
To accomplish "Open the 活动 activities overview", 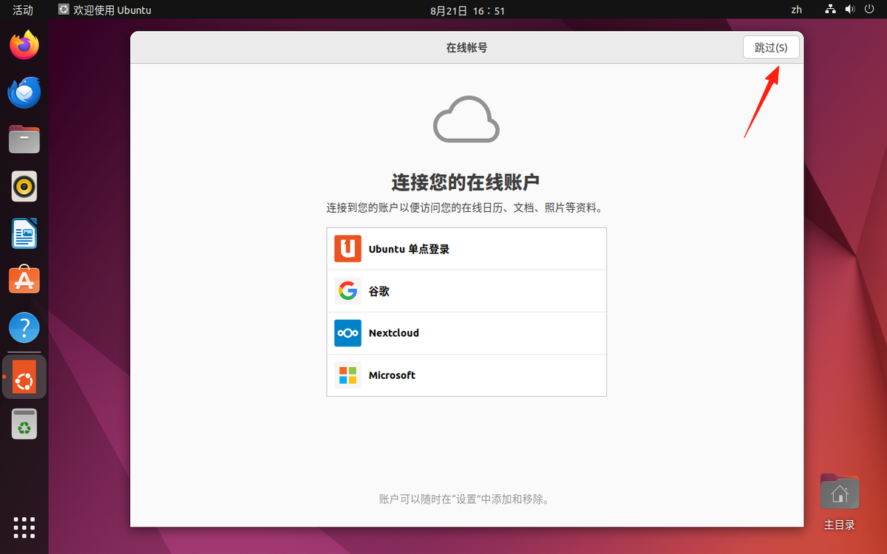I will pyautogui.click(x=23, y=10).
